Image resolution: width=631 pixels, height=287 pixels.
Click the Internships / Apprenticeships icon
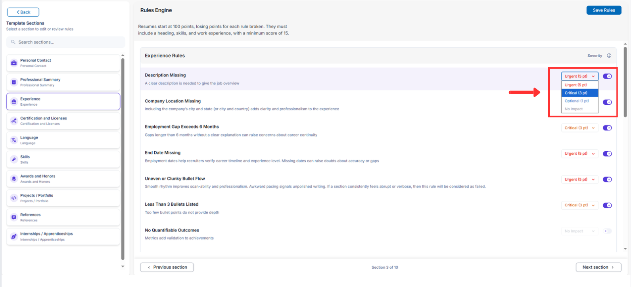coord(14,237)
